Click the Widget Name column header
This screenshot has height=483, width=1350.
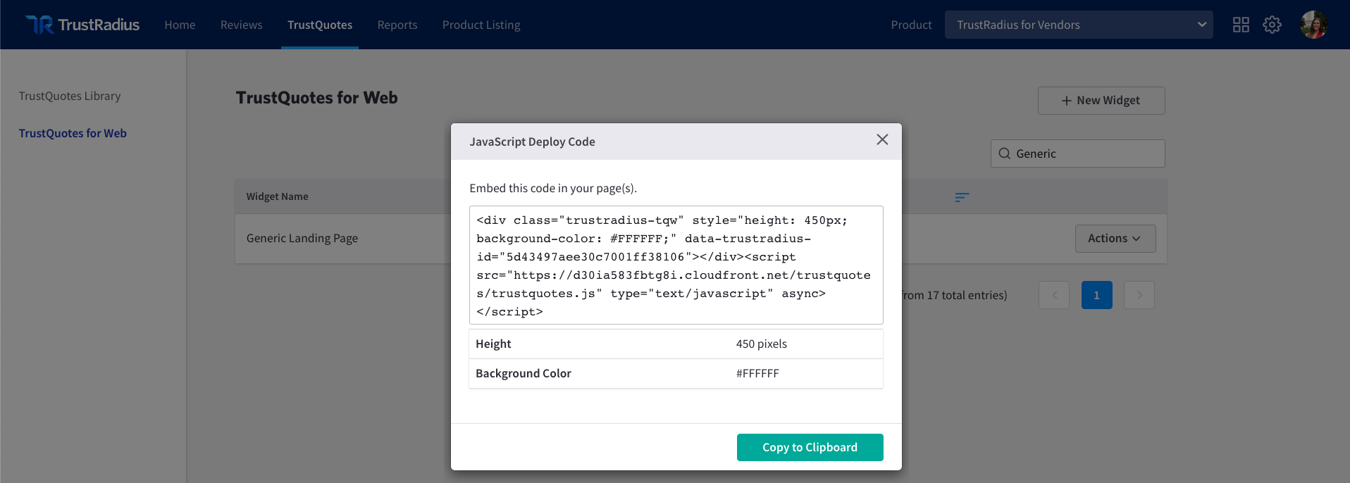278,196
